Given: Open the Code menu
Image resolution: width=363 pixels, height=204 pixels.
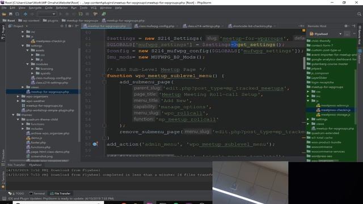Looking at the screenshot, I should [49, 8].
